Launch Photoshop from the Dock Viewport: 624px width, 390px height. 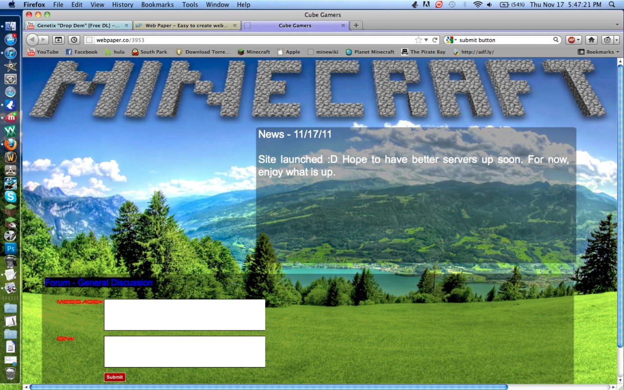coord(11,249)
